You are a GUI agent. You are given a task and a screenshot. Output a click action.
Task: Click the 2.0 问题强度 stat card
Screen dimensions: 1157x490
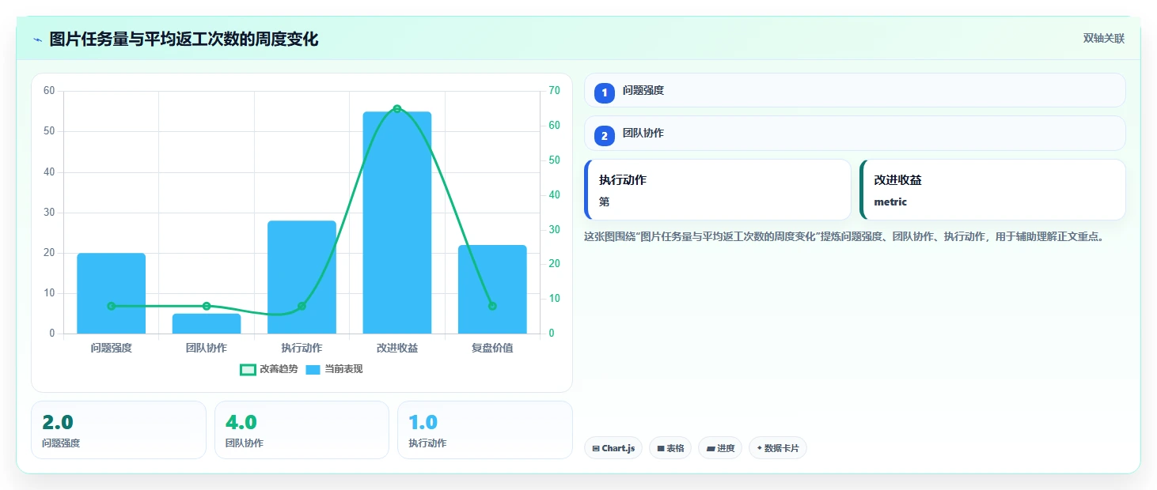(x=119, y=430)
